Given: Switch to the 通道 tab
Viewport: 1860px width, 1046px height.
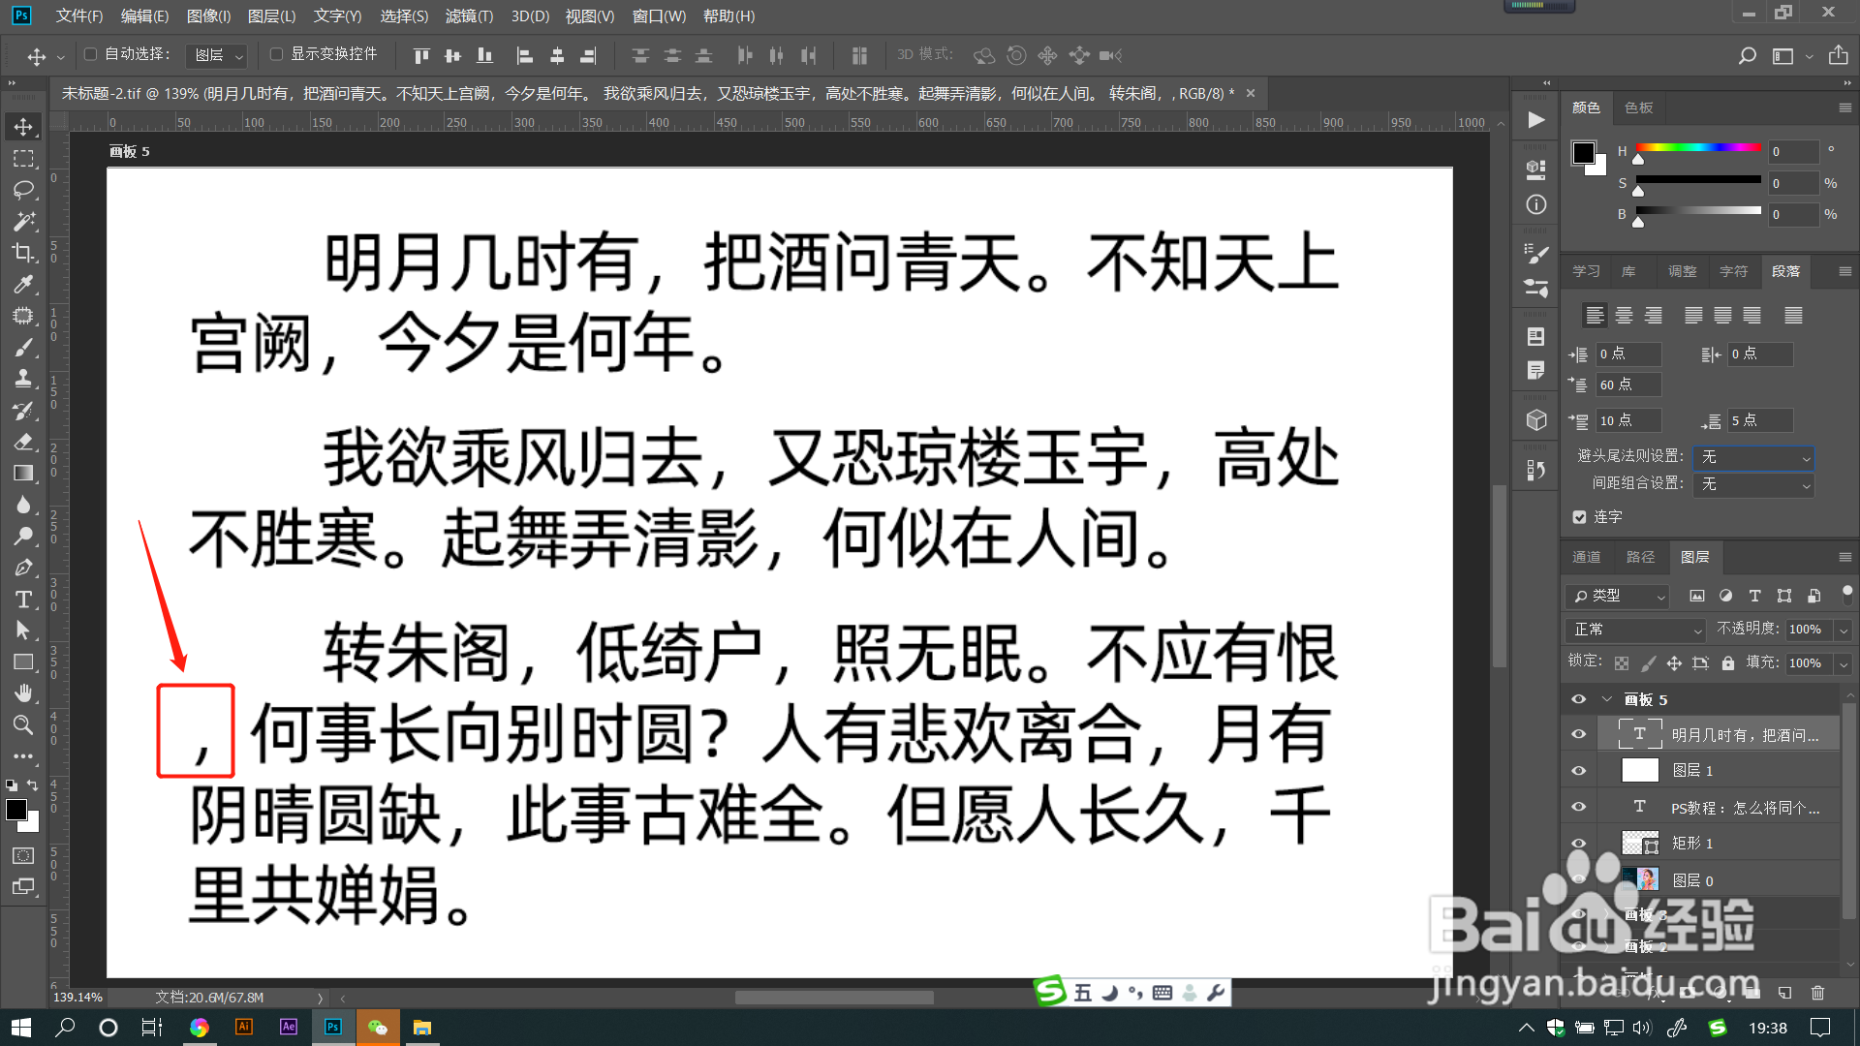Looking at the screenshot, I should tap(1586, 557).
